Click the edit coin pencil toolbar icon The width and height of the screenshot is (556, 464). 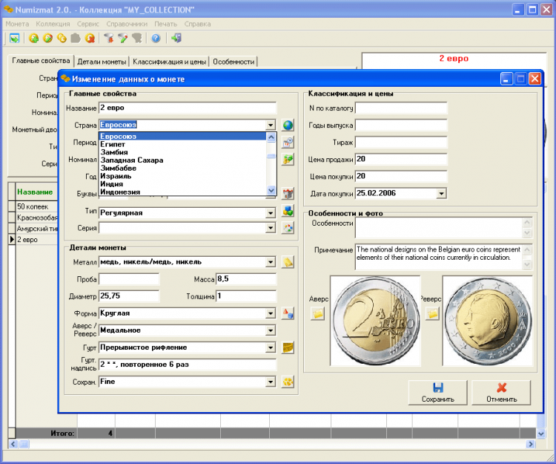47,38
